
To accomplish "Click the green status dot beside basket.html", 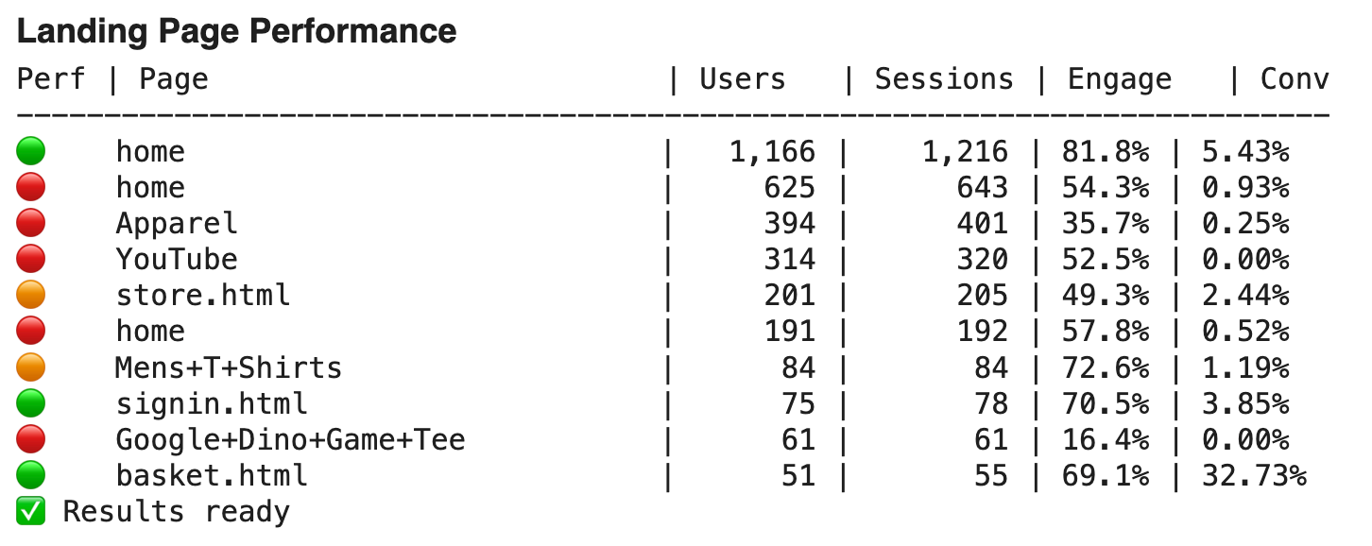I will (31, 475).
